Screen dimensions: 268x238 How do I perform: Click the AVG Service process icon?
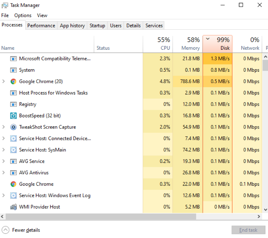click(13, 161)
